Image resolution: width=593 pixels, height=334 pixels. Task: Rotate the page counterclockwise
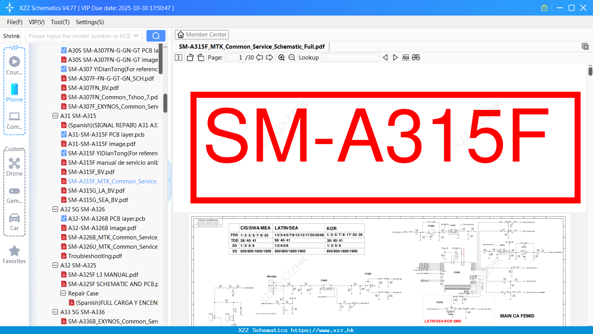click(x=190, y=57)
